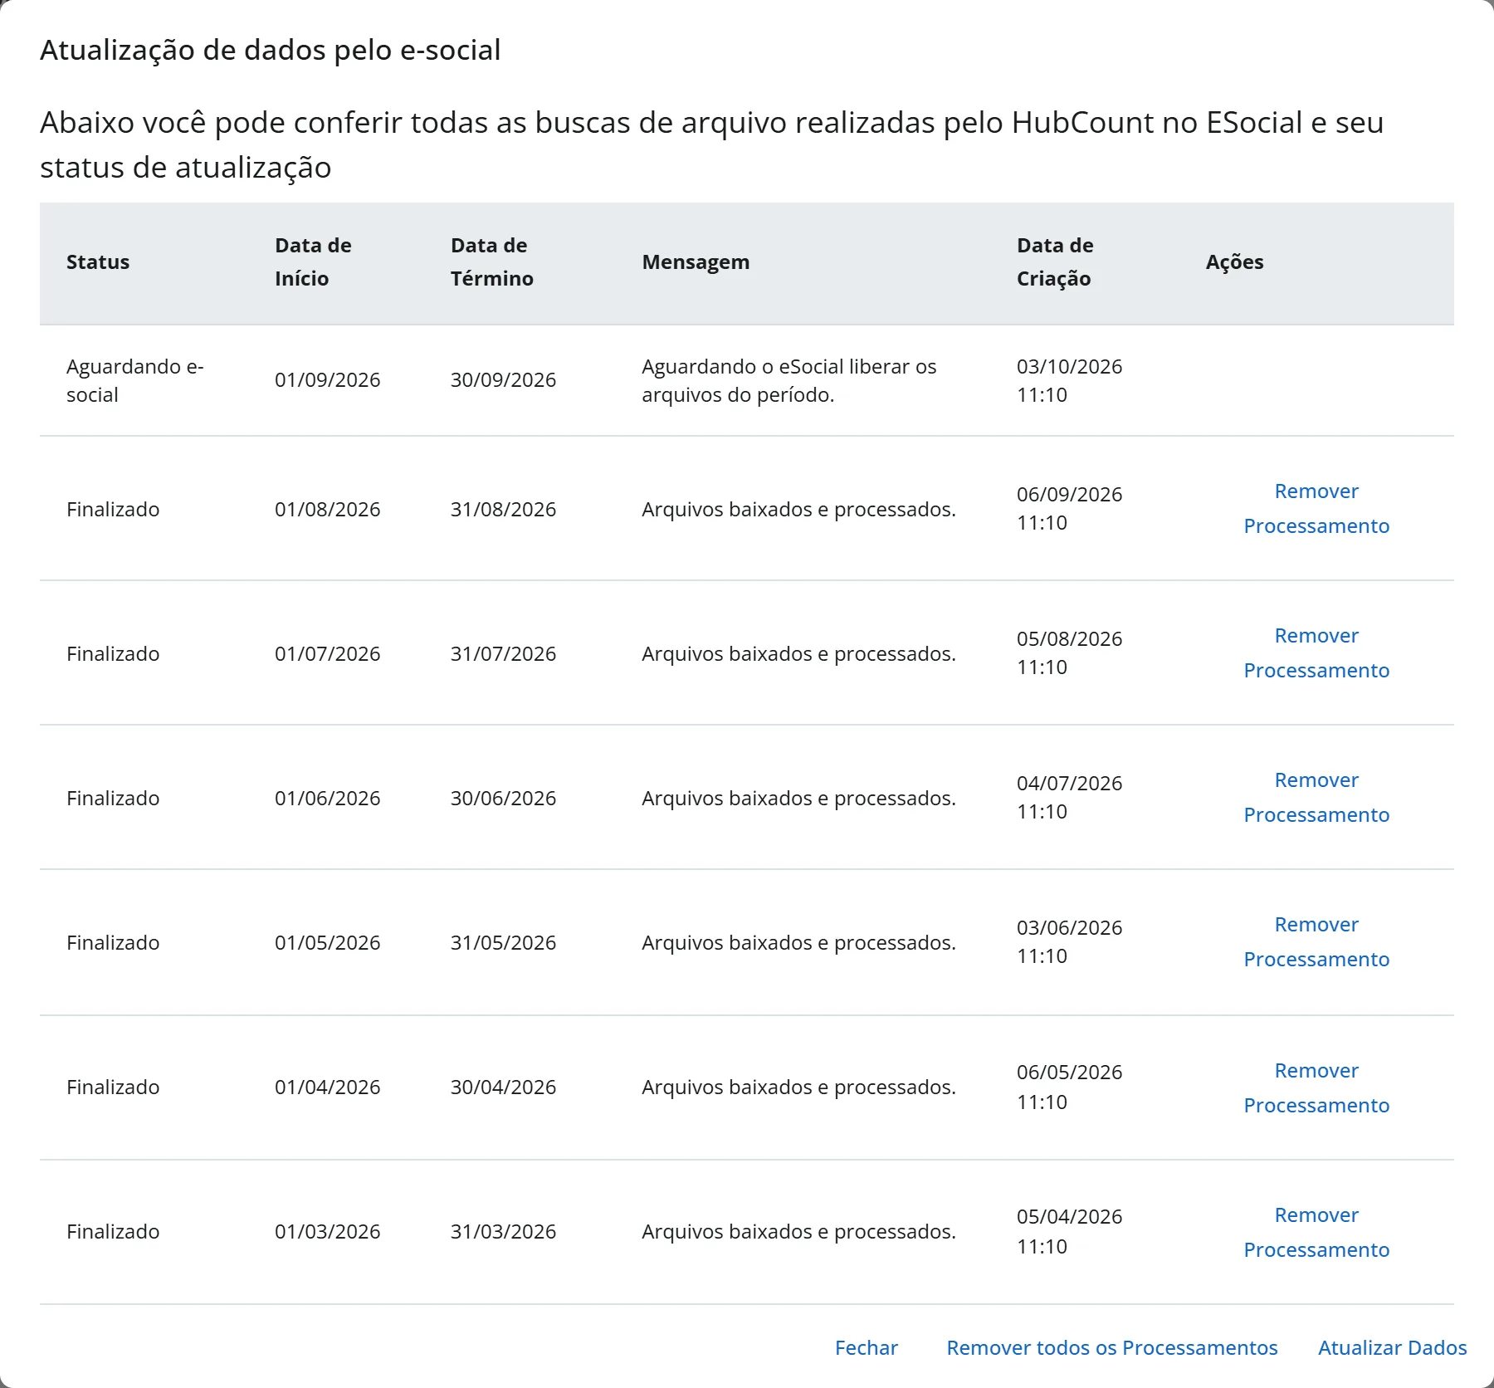Click creation date 06/09/2026 11:10
The height and width of the screenshot is (1388, 1494).
point(1069,508)
